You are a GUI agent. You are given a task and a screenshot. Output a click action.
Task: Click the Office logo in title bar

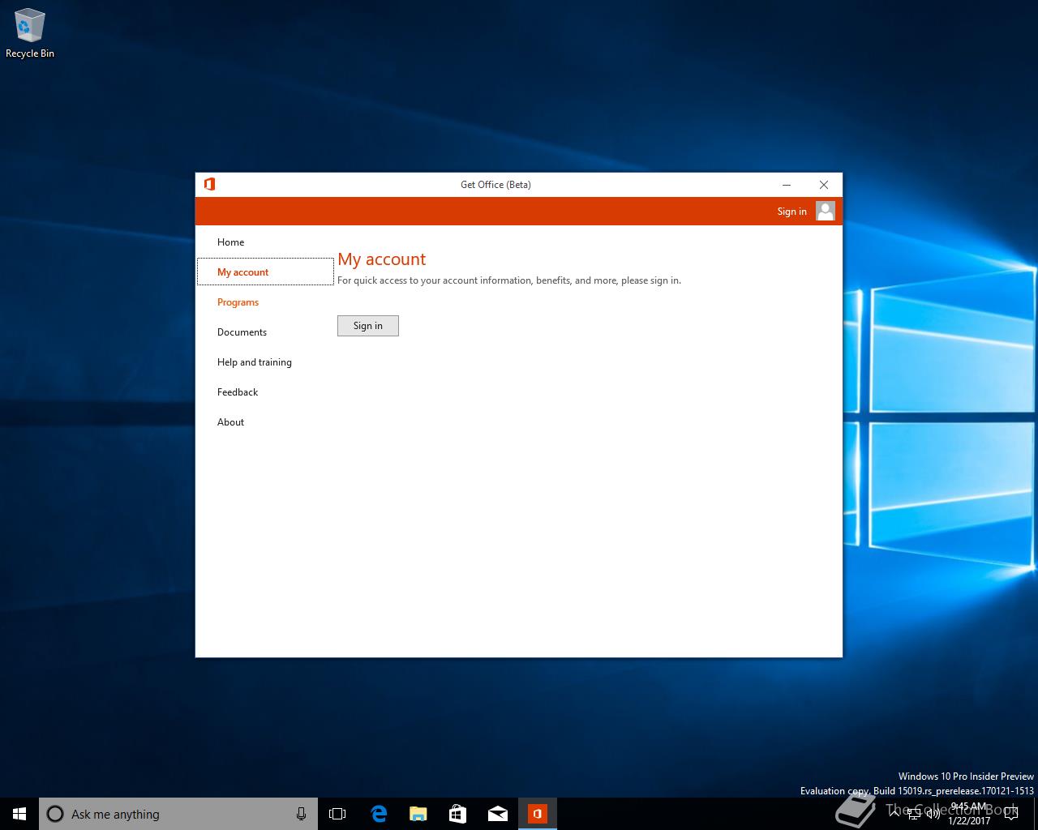(209, 184)
